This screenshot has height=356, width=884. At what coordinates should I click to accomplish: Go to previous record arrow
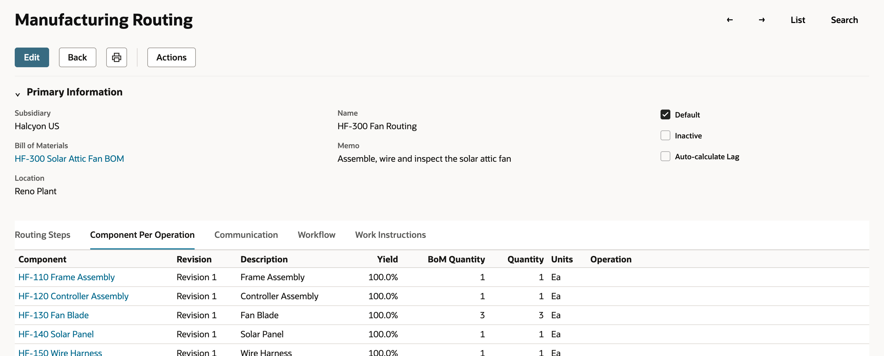[730, 20]
